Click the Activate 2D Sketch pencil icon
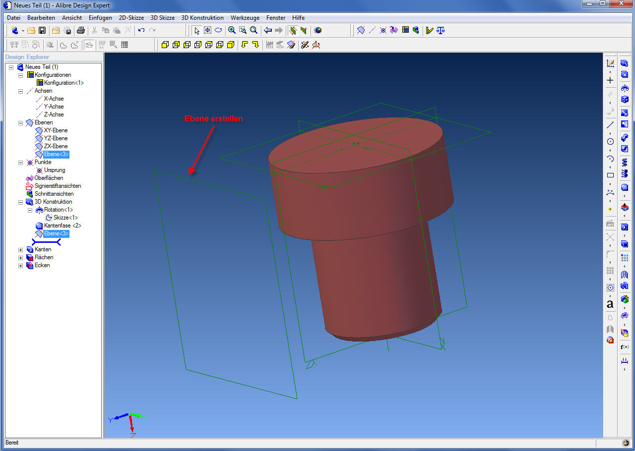Viewport: 635px width, 451px height. (610, 63)
